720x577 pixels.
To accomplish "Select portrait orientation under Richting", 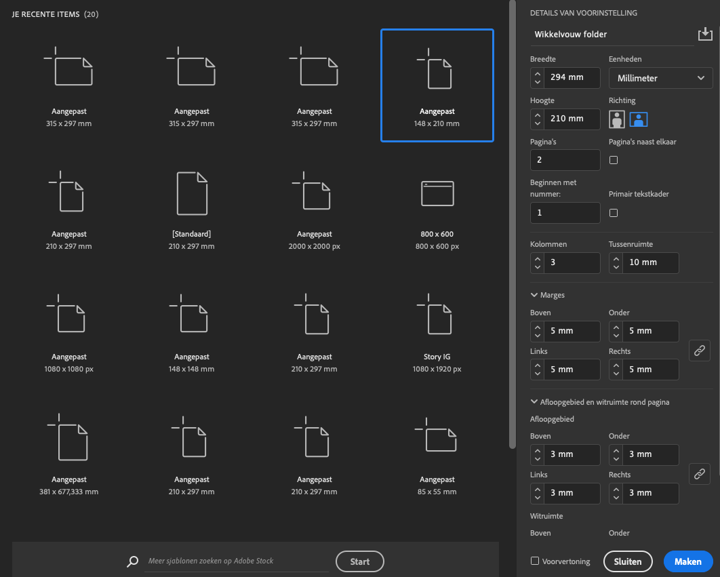I will coord(617,119).
